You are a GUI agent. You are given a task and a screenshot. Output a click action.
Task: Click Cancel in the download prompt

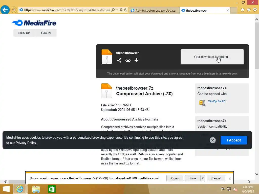[216, 178]
